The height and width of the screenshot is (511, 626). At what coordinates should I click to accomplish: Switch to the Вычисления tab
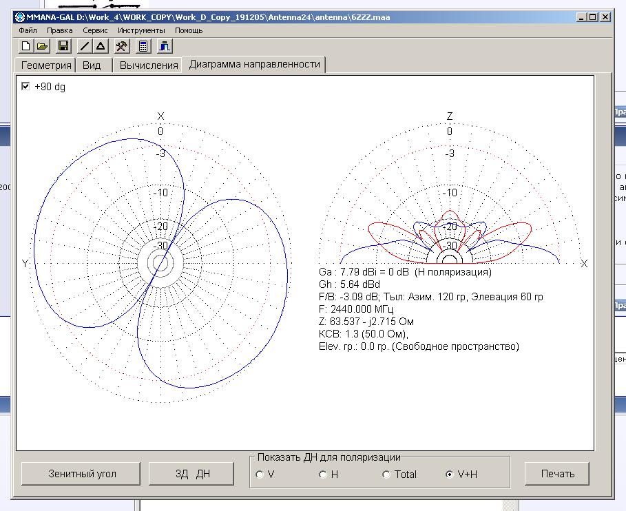[x=149, y=65]
